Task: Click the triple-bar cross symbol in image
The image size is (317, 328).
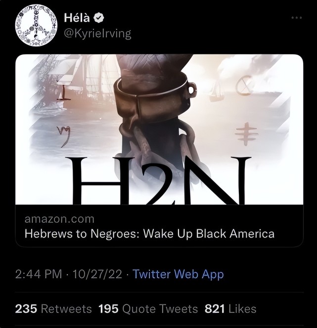Action: 246,134
